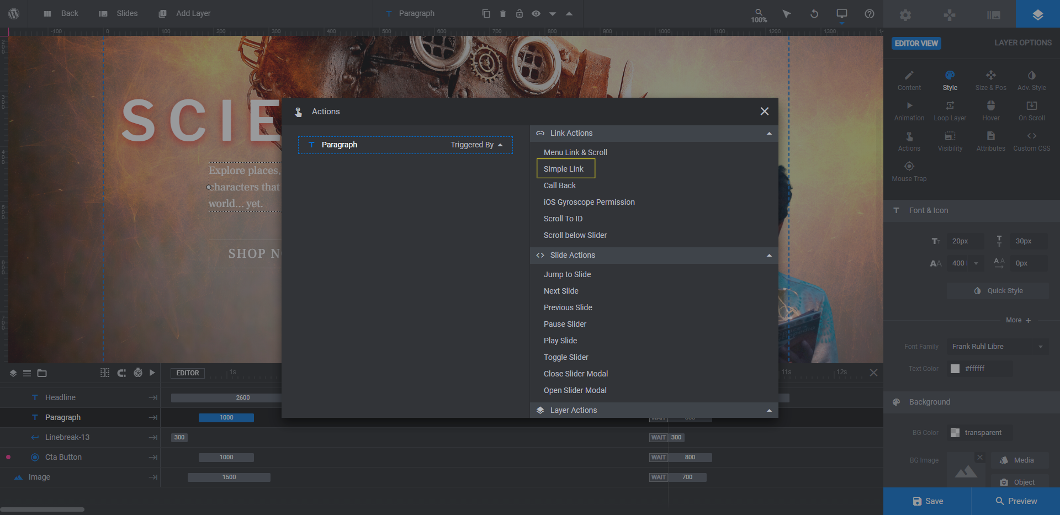Expand More font options
This screenshot has width=1060, height=515.
pyautogui.click(x=1018, y=320)
